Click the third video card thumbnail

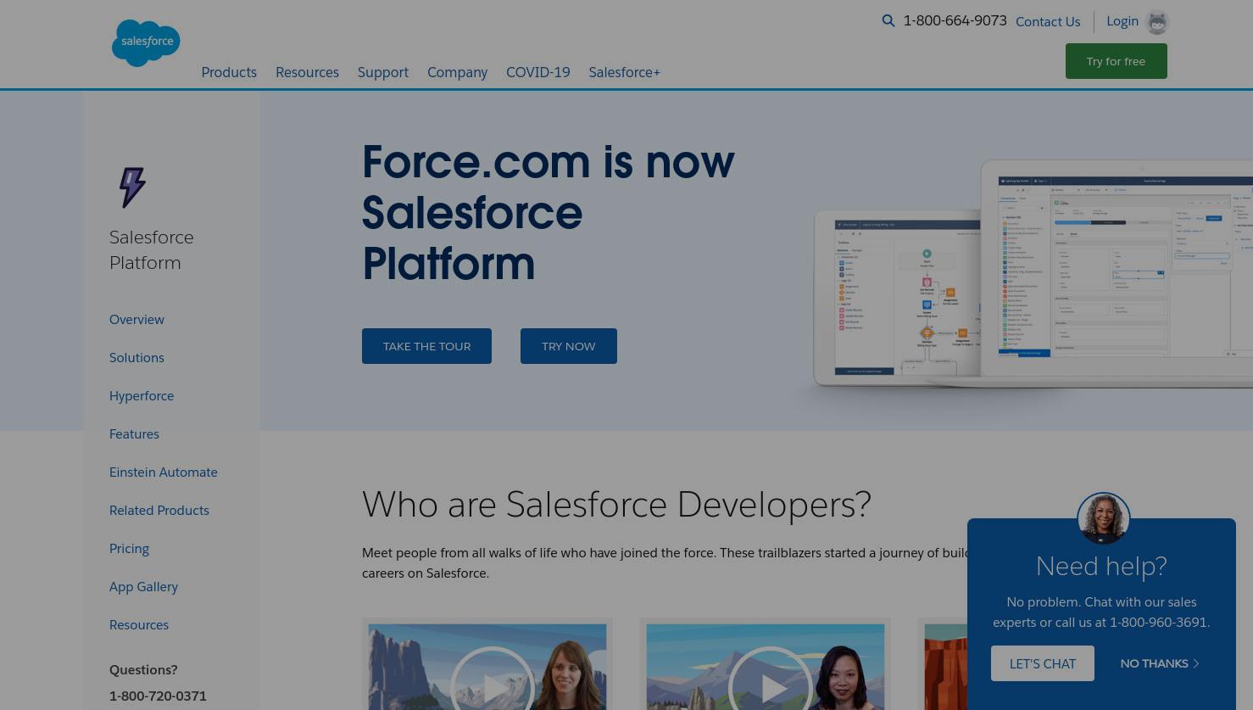(x=945, y=667)
